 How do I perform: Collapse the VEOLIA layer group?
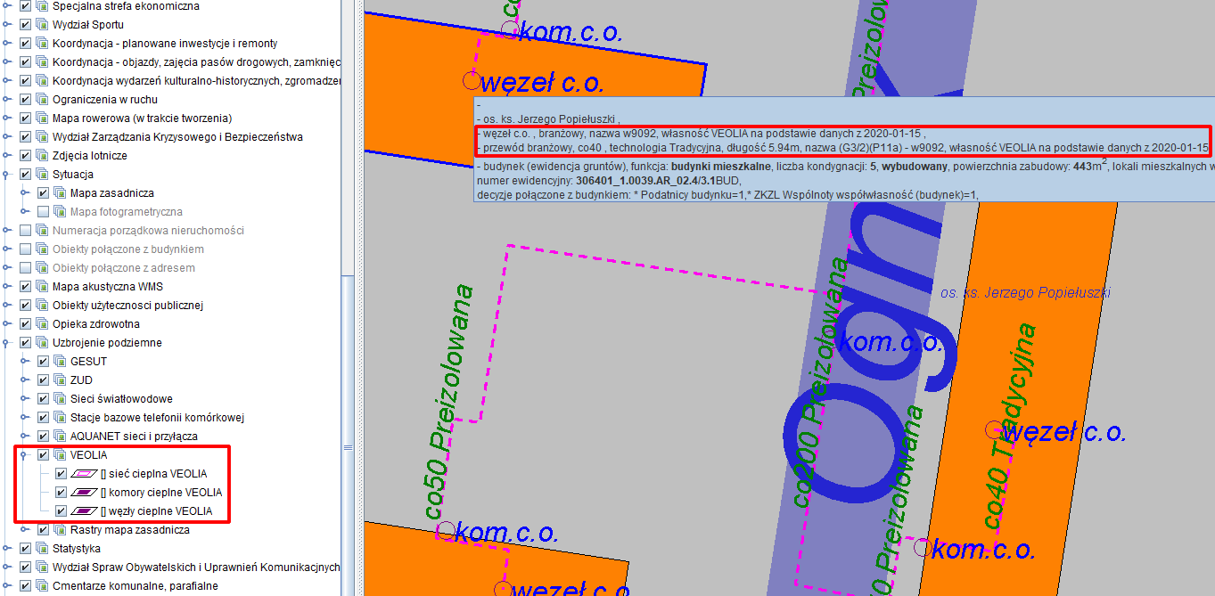pos(24,455)
